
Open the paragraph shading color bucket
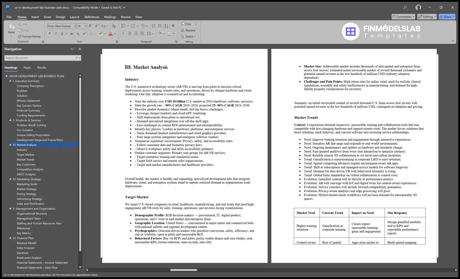159,34
